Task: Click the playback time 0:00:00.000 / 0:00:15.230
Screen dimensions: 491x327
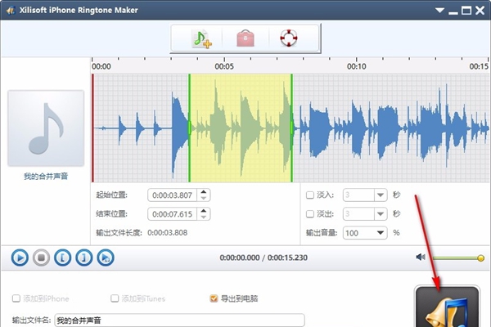Action: [264, 258]
